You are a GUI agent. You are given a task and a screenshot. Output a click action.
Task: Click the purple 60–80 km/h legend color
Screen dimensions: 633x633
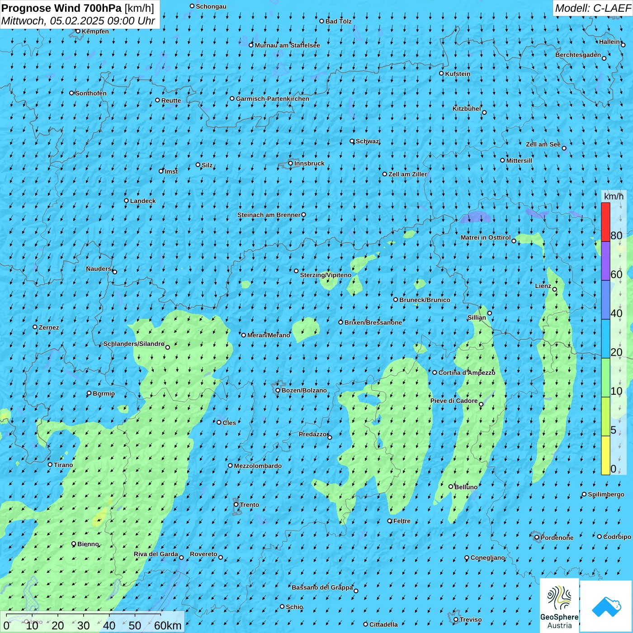tap(605, 261)
